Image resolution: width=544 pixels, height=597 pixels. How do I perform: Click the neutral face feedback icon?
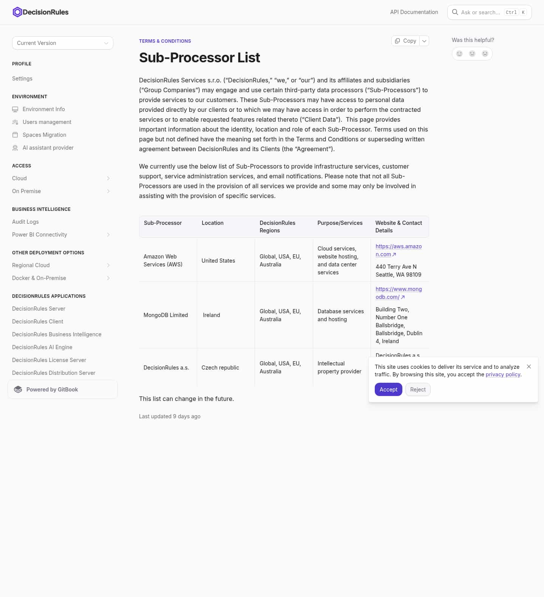click(472, 54)
